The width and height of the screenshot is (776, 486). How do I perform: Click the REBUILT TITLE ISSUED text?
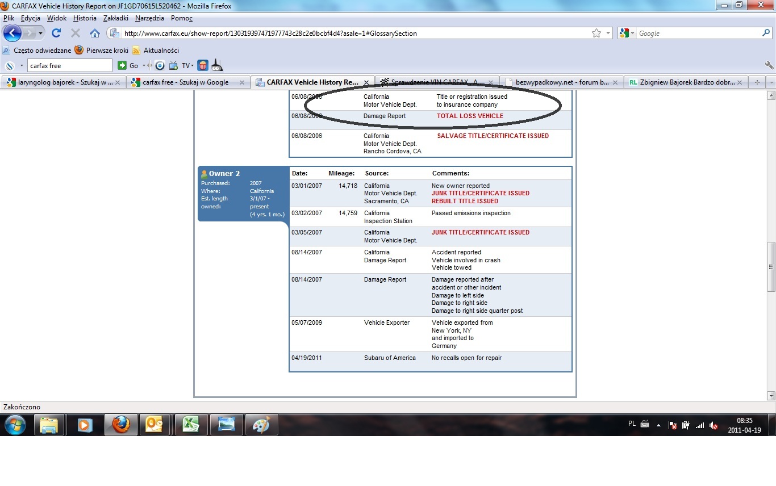(x=465, y=201)
